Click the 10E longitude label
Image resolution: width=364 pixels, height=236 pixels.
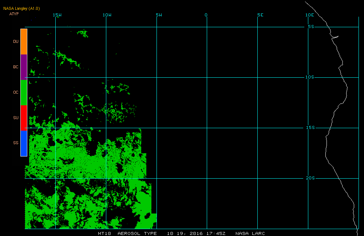coord(310,15)
